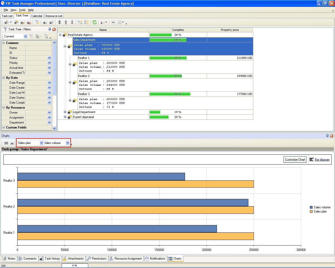Click the Bar diagram link
Image resolution: width=335 pixels, height=268 pixels.
coord(322,160)
